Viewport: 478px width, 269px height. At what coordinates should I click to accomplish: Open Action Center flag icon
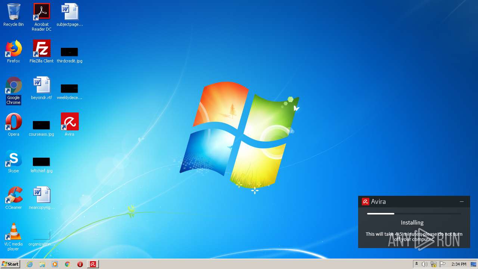point(443,264)
